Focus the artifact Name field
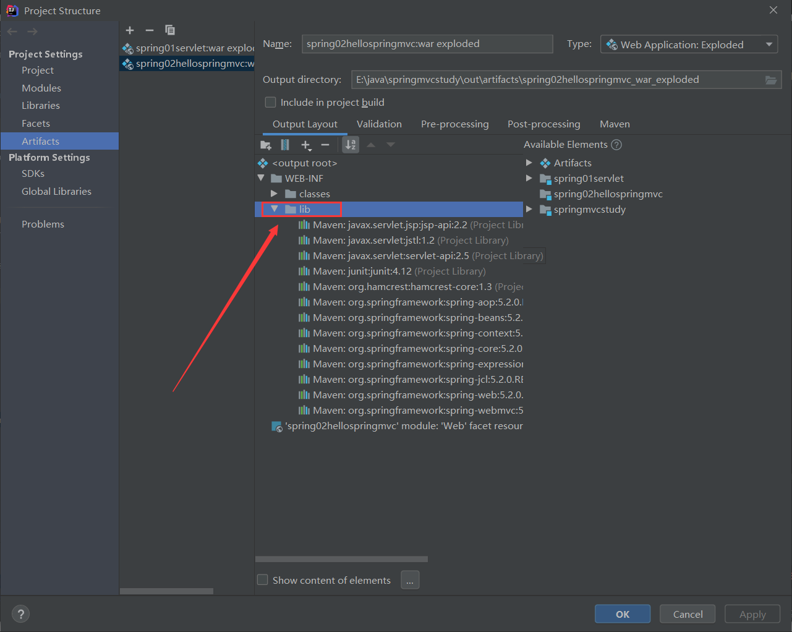This screenshot has height=632, width=792. click(x=427, y=44)
